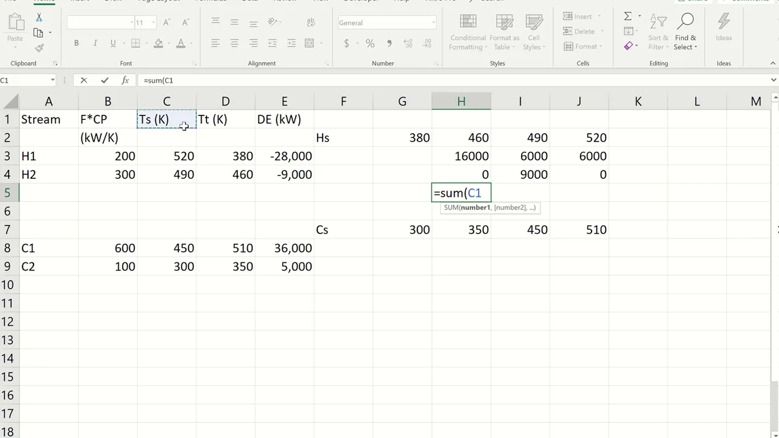Click the Increase Decimal icon
The width and height of the screenshot is (779, 438).
408,43
